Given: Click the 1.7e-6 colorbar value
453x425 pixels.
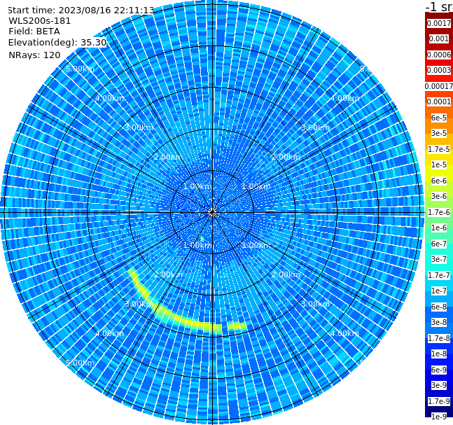Looking at the screenshot, I should point(439,212).
